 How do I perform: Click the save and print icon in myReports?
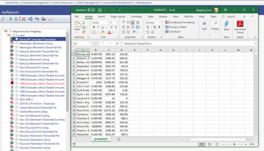pyautogui.click(x=44, y=18)
